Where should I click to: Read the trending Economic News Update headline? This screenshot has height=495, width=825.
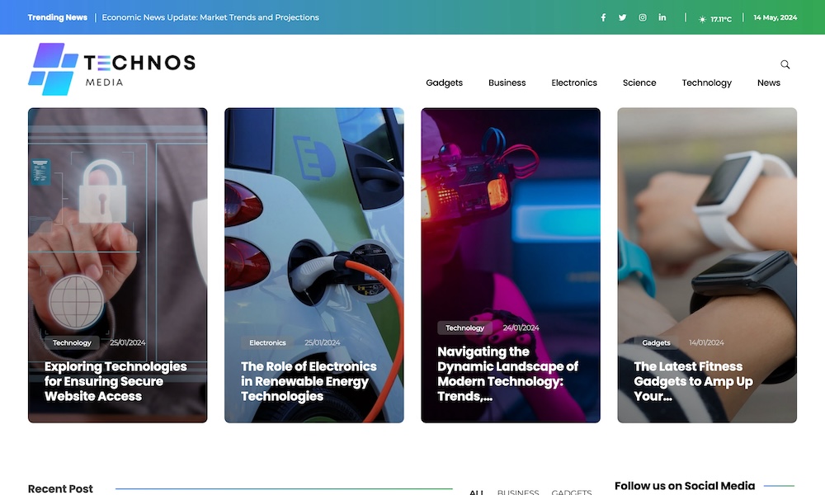(210, 17)
